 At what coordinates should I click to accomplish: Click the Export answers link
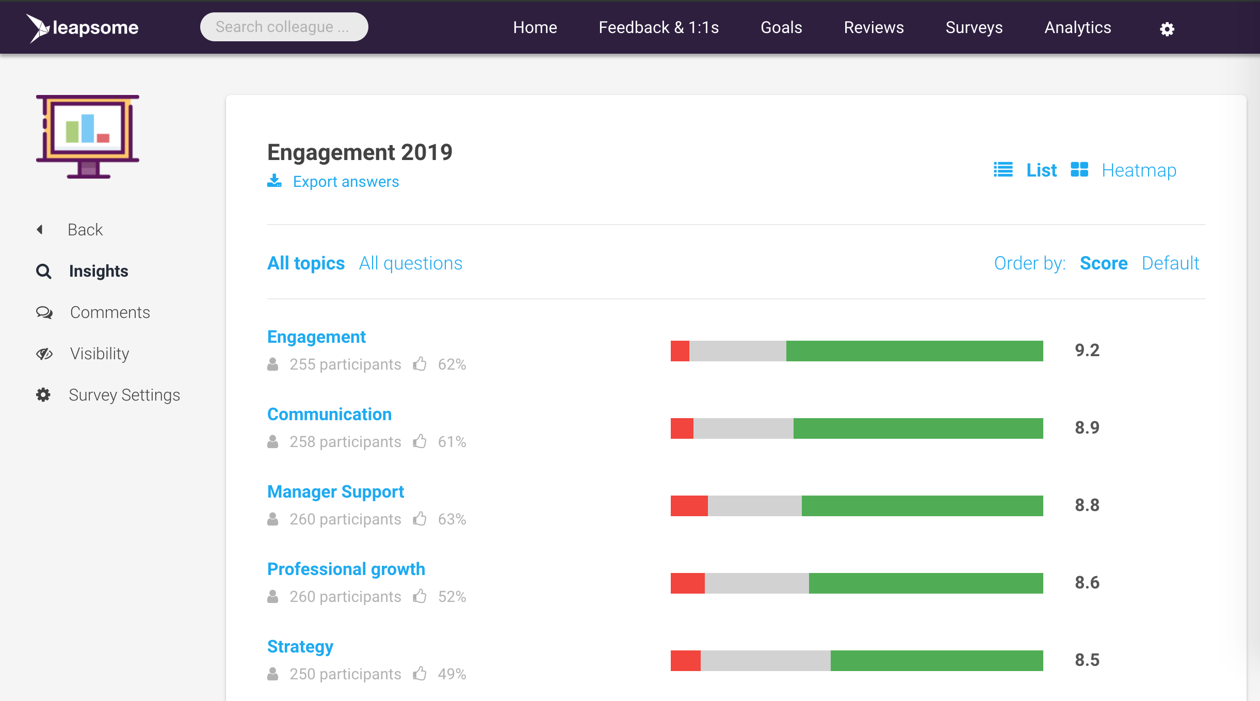point(346,182)
